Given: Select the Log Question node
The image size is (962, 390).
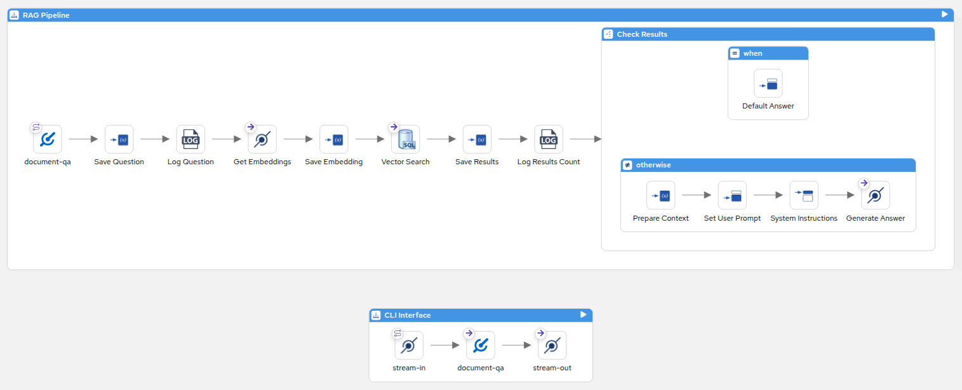Looking at the screenshot, I should coord(190,139).
